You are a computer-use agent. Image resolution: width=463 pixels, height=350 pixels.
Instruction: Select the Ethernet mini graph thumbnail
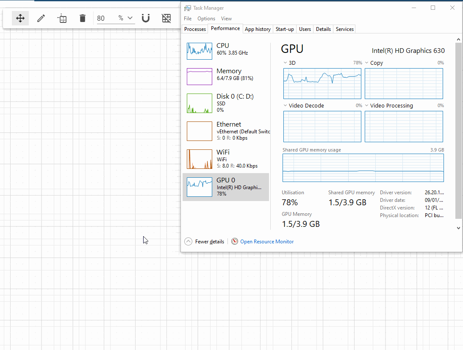tap(200, 131)
